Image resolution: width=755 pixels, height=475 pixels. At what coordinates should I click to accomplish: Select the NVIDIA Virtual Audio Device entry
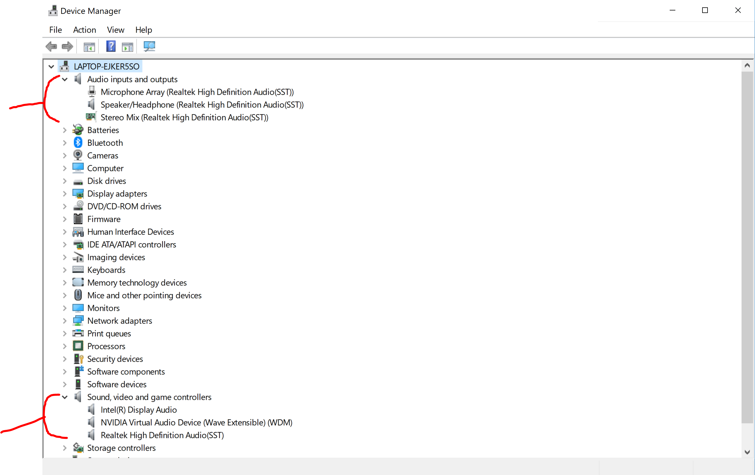pyautogui.click(x=196, y=422)
